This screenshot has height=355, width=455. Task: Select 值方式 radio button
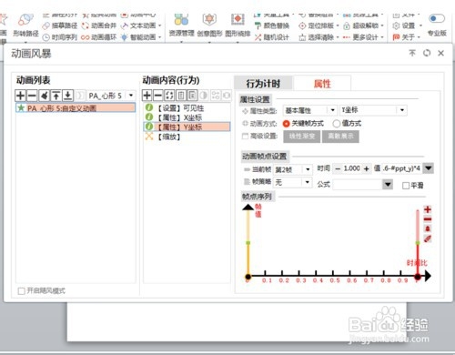click(337, 124)
